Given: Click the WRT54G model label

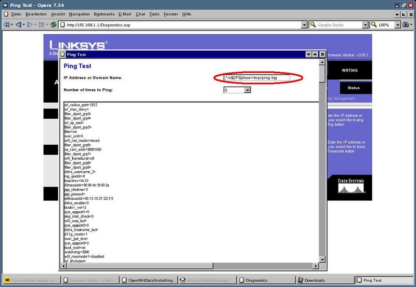Looking at the screenshot, I should click(x=349, y=71).
